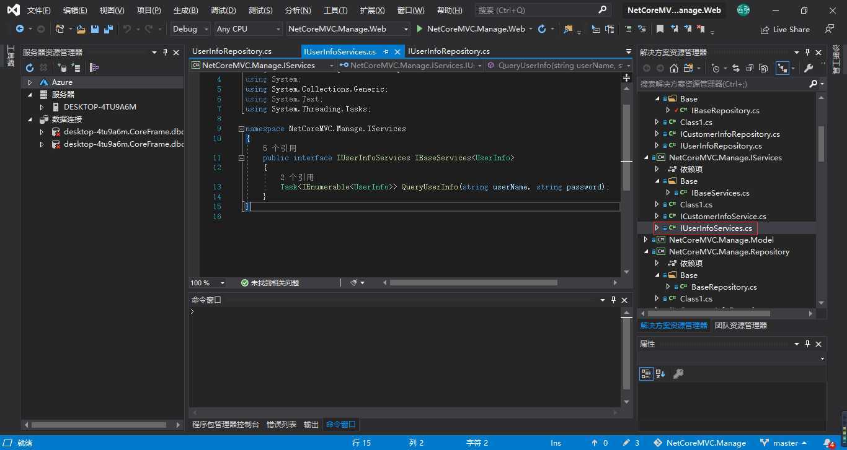
Task: Toggle pin on IUserInfoServices.cs tab
Action: point(386,51)
